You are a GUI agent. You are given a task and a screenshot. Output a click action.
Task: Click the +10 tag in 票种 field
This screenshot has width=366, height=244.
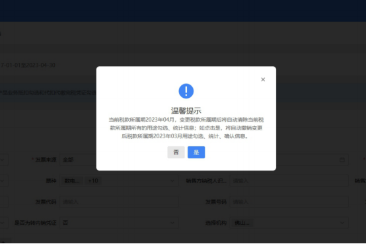click(x=93, y=181)
